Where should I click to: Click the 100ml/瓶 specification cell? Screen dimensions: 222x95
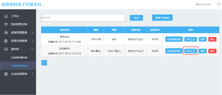[x=96, y=39]
